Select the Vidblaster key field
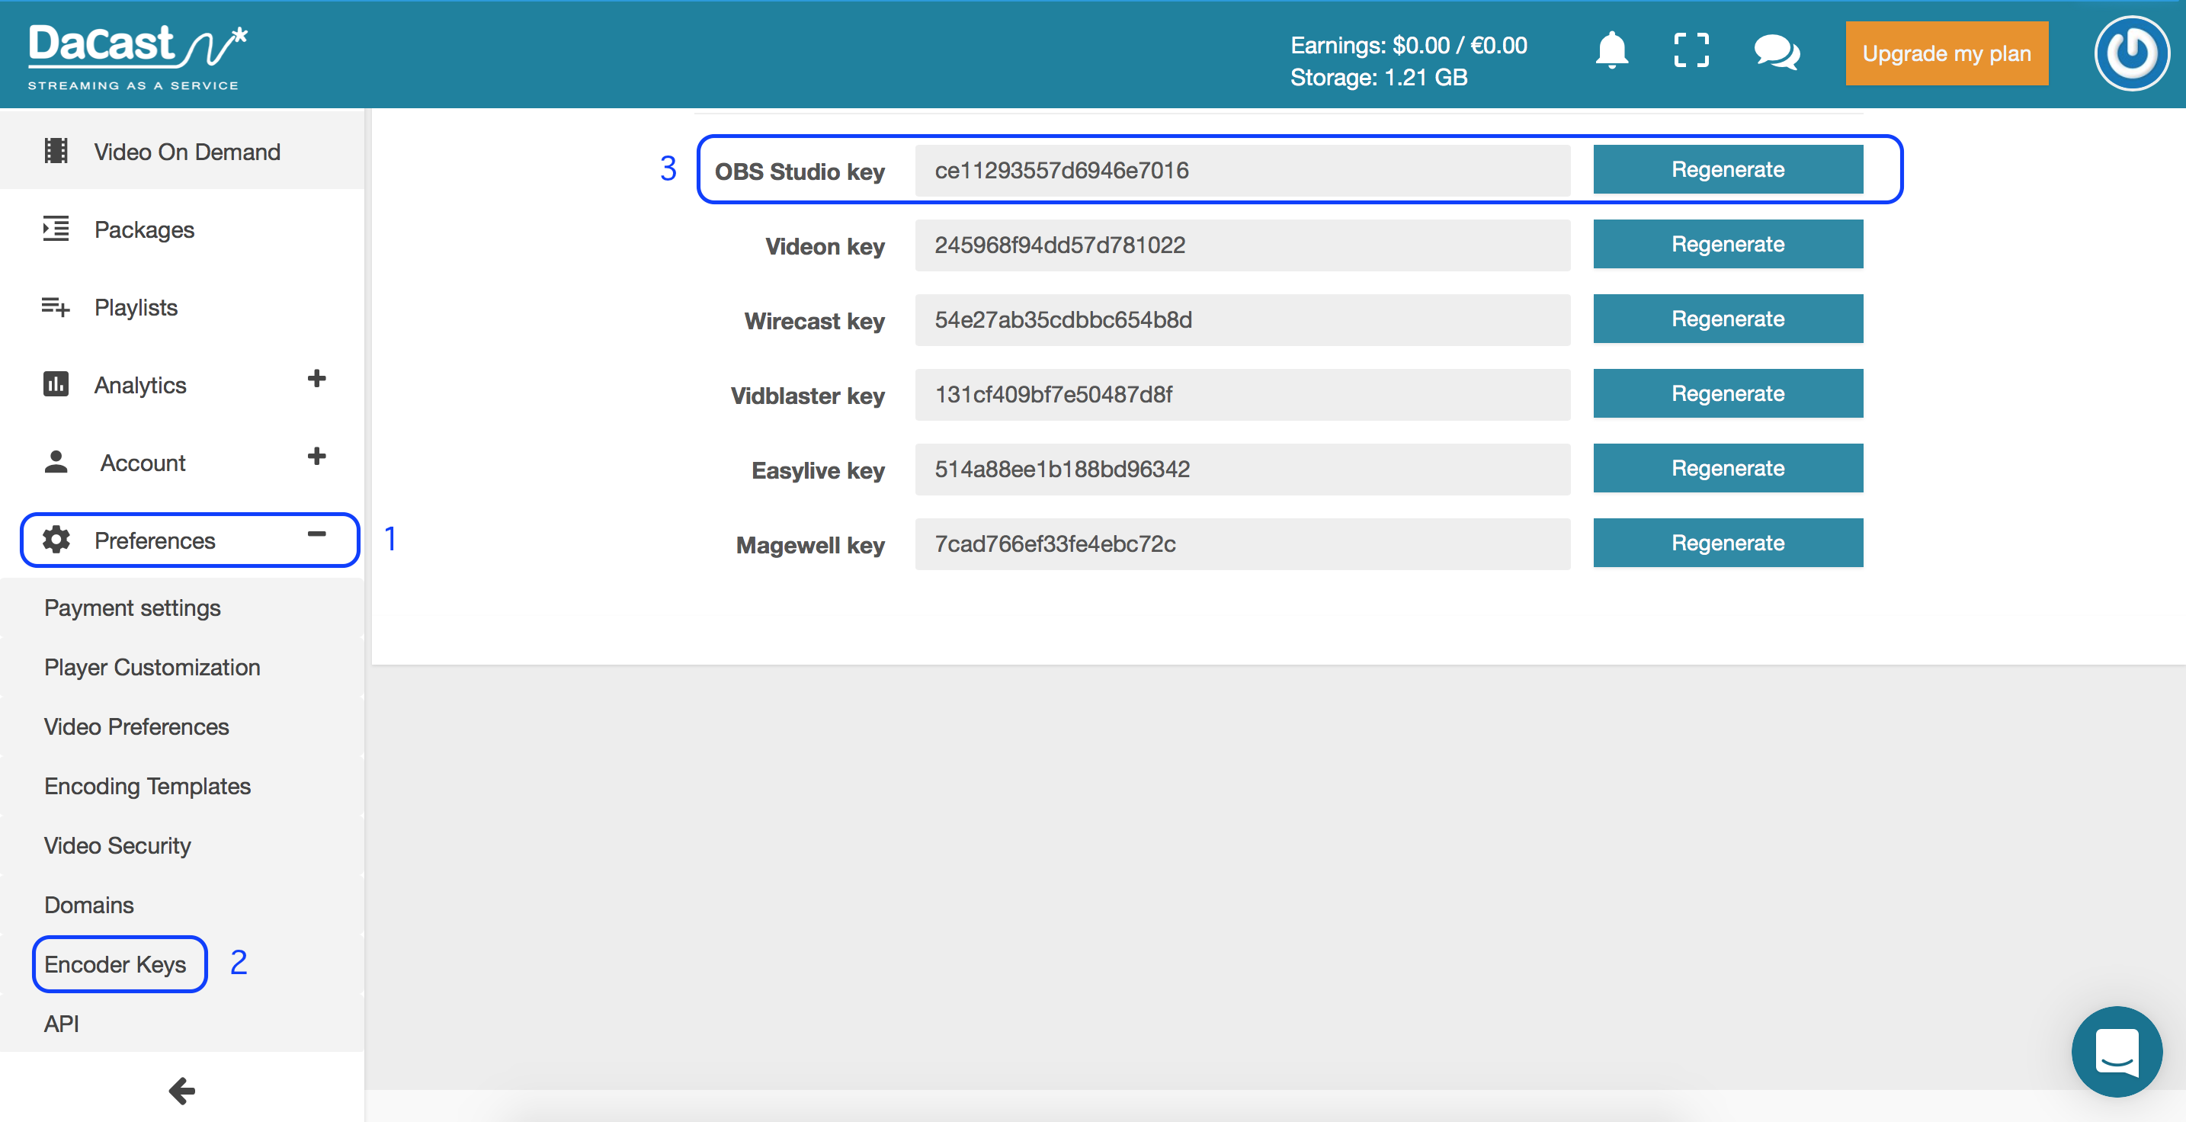 click(1242, 394)
